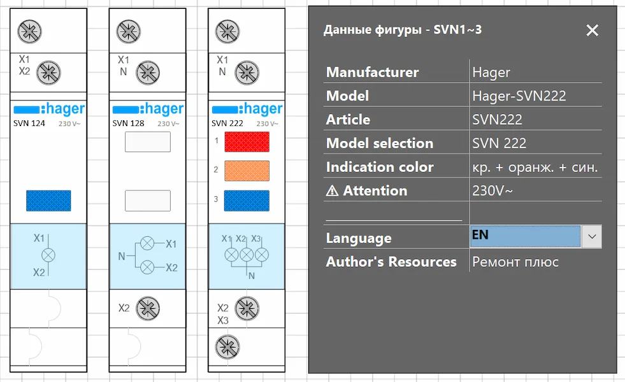
Task: Click the SVN 128 model label
Action: 128,124
